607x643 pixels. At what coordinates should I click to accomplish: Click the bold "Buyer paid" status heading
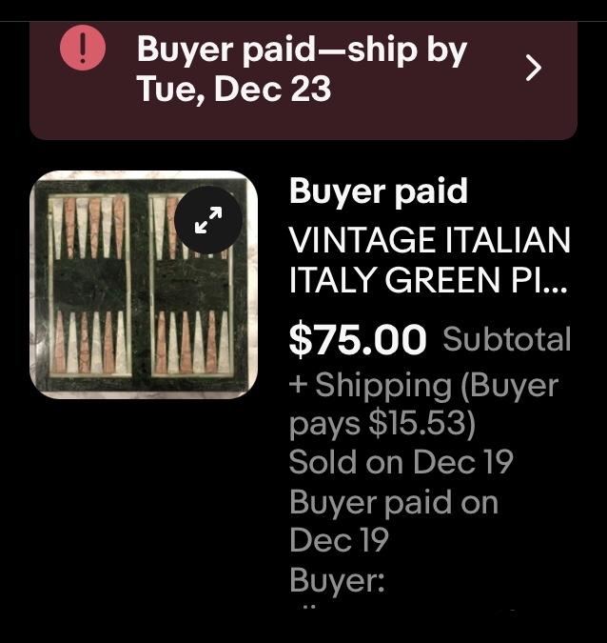coord(379,191)
